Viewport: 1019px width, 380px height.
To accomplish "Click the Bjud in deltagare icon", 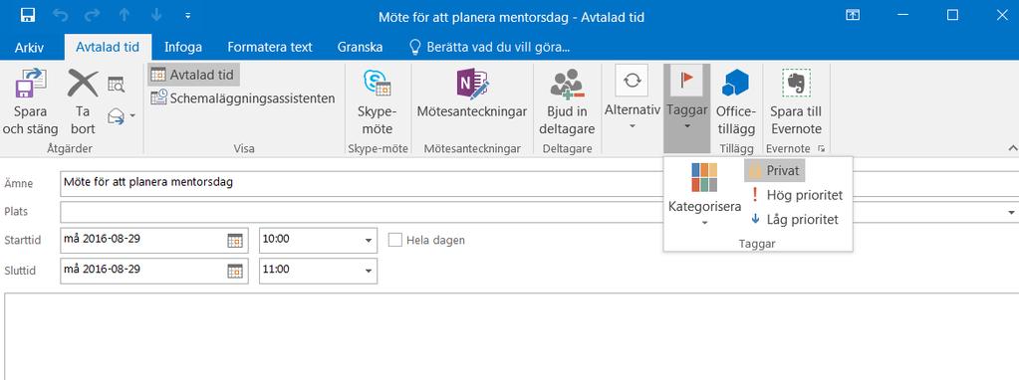I will (x=567, y=84).
